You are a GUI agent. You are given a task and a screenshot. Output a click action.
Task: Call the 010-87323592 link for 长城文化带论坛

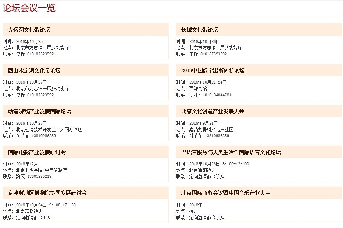211,54
